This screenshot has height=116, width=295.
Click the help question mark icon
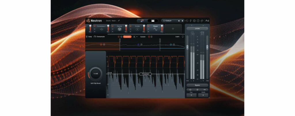(x=198, y=21)
